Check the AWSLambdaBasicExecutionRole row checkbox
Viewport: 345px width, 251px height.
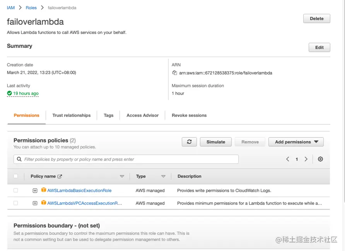[x=15, y=190]
